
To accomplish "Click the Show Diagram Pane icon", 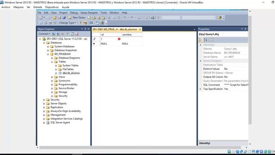I will (x=41, y=23).
